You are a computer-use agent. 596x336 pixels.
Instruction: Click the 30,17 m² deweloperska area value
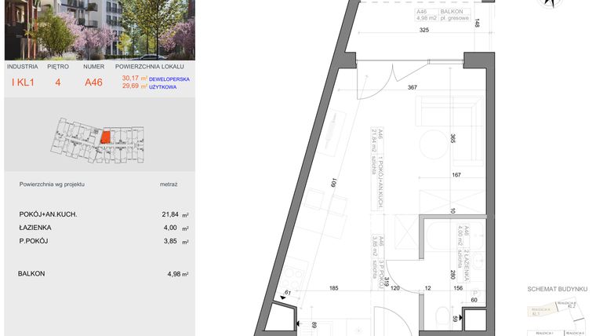149,79
